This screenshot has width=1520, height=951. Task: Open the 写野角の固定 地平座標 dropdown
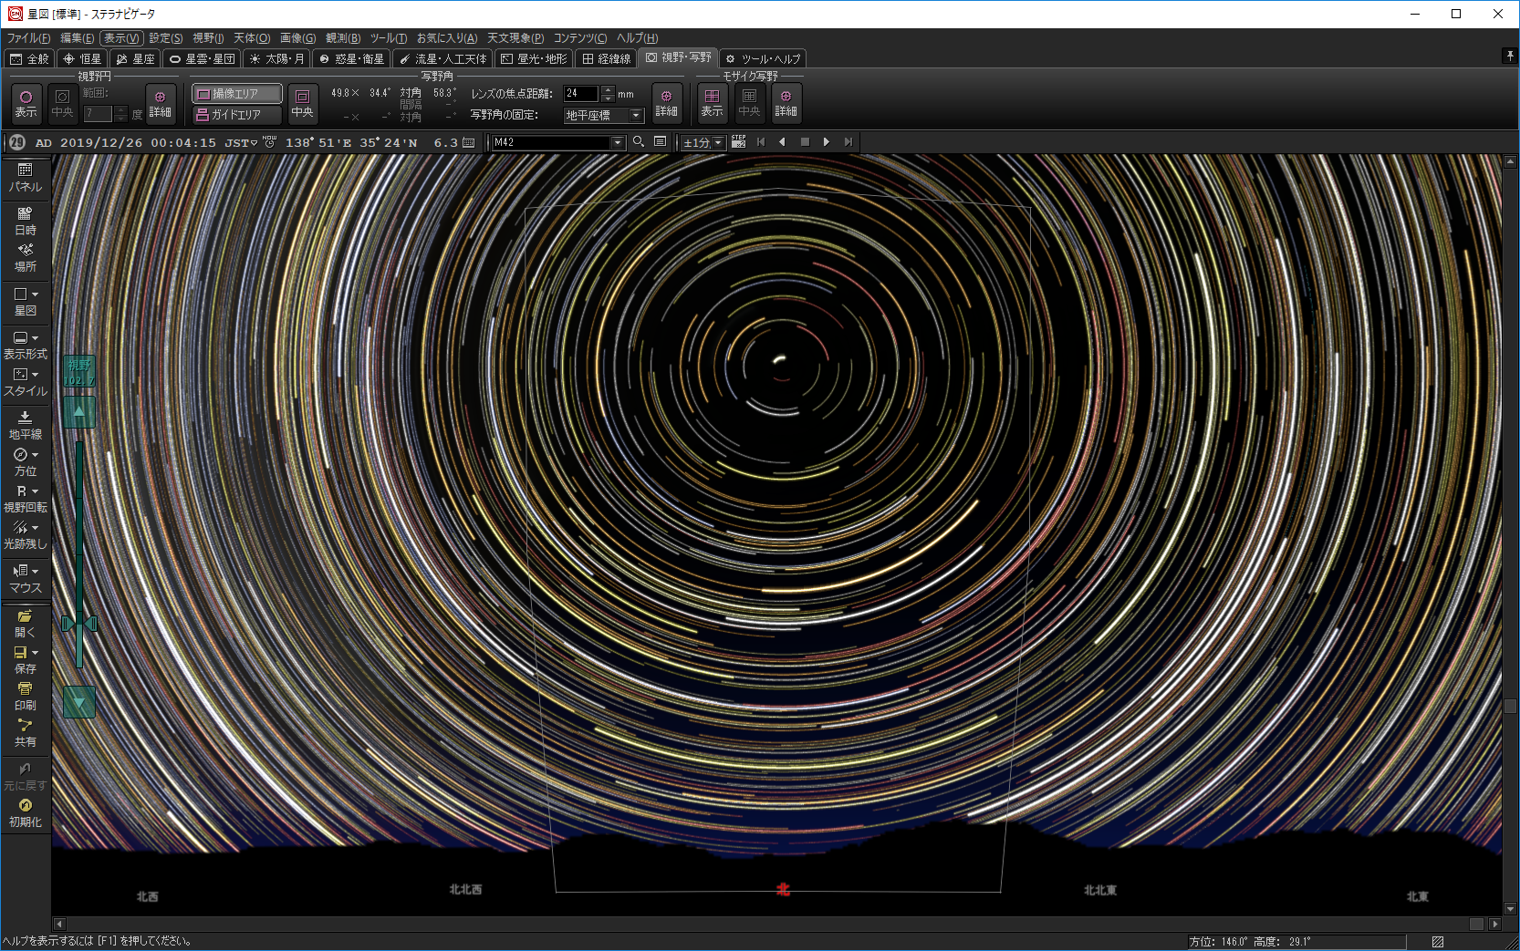(604, 116)
